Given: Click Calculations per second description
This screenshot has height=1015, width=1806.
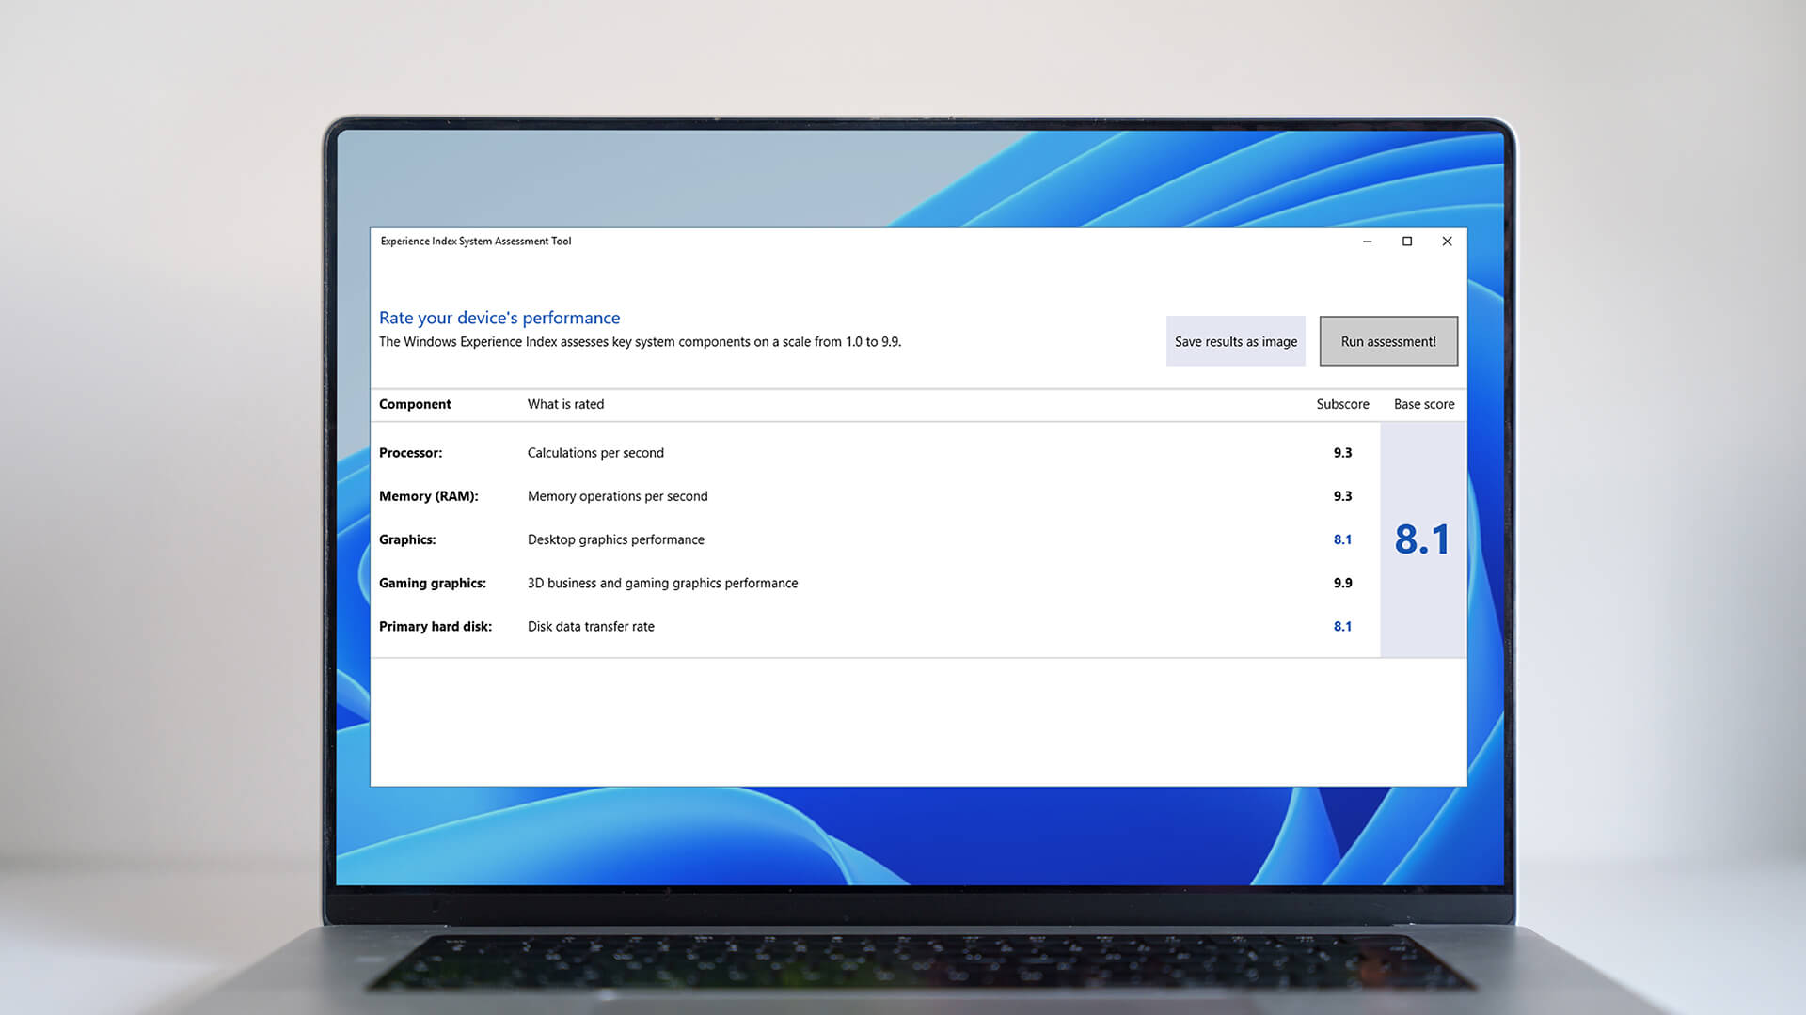Looking at the screenshot, I should click(x=595, y=453).
